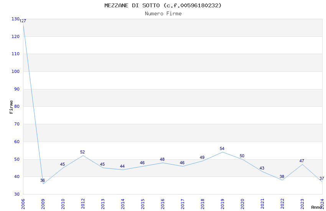Click the data label 43 for 2021
The width and height of the screenshot is (326, 211).
tap(262, 168)
